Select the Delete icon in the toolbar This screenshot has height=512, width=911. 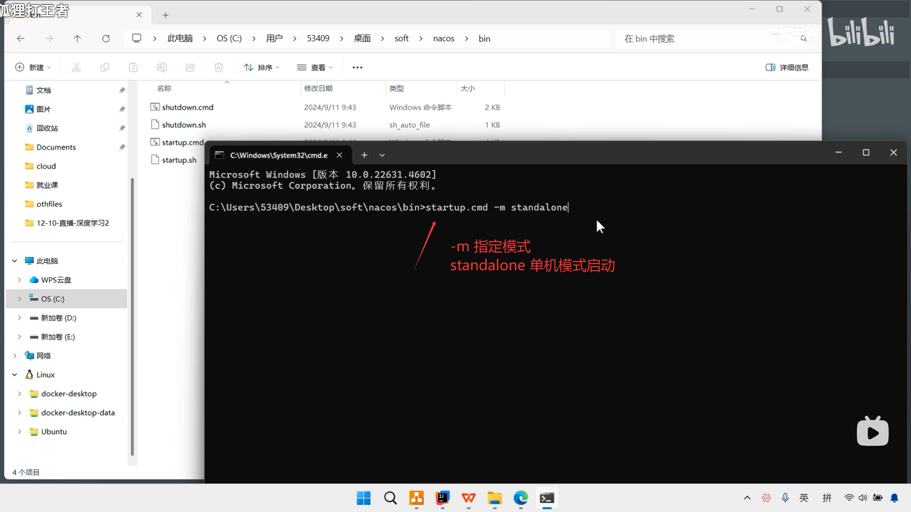219,67
